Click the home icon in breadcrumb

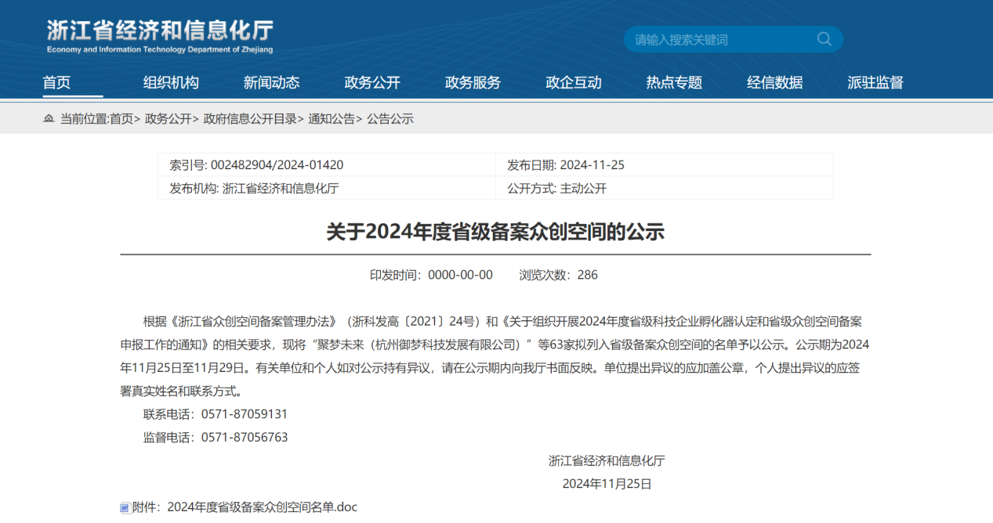[49, 119]
